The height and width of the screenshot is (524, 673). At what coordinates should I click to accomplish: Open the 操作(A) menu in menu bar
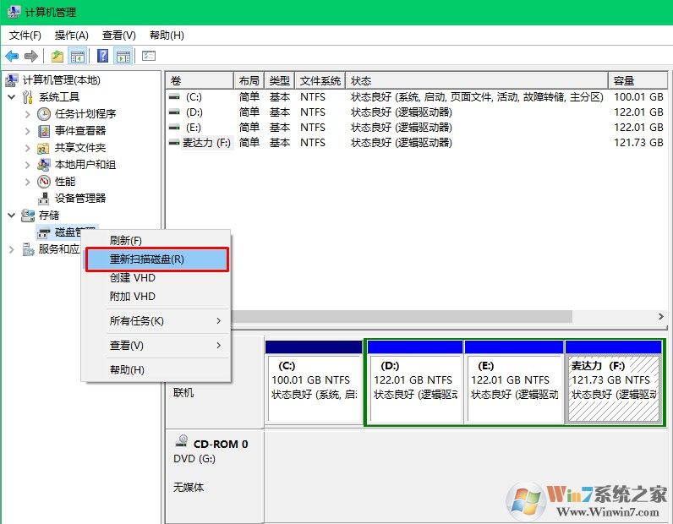[71, 35]
